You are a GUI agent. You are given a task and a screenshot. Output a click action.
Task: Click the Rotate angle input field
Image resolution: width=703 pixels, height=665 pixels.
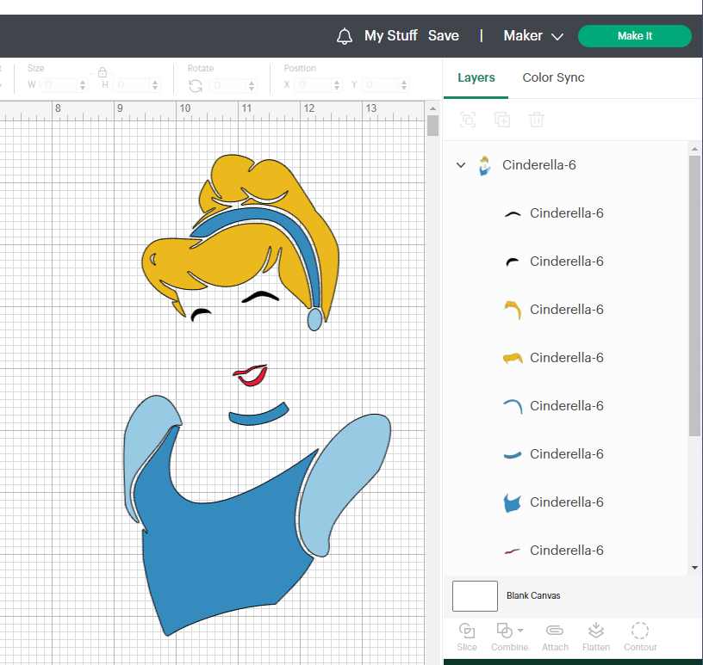(227, 85)
